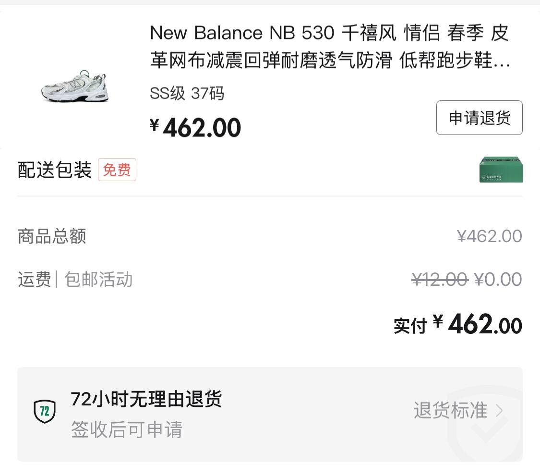This screenshot has width=540, height=465.
Task: Open the New Balance shoe thumbnail
Action: [75, 86]
